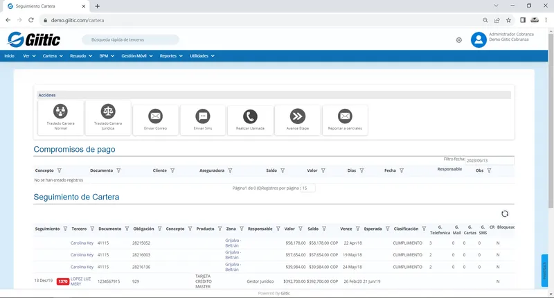This screenshot has height=298, width=554.
Task: Expand the BPM menu
Action: click(x=107, y=56)
